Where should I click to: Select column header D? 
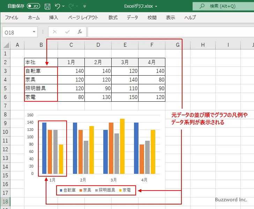click(x=98, y=45)
